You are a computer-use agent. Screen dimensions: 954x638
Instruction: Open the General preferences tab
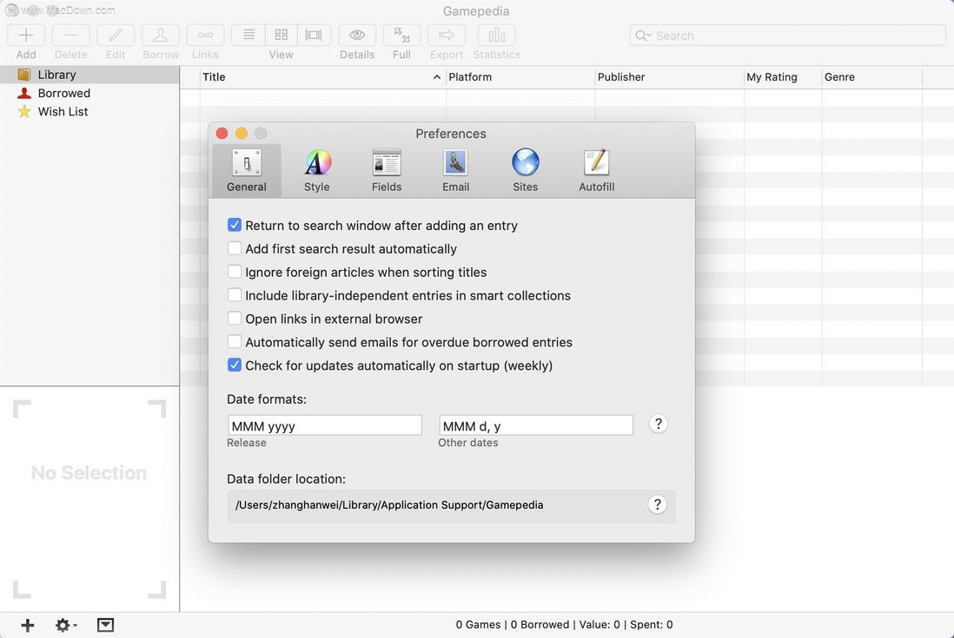pyautogui.click(x=247, y=171)
